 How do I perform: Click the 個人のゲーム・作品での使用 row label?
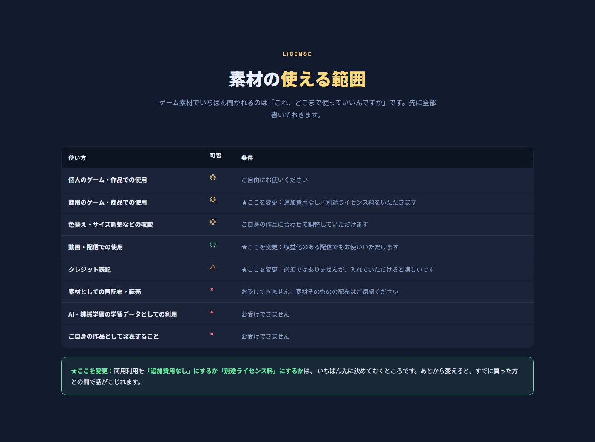[108, 180]
